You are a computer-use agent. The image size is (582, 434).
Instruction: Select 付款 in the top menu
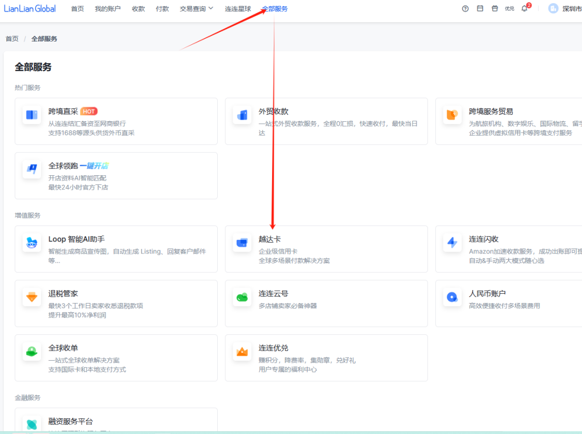coord(162,9)
